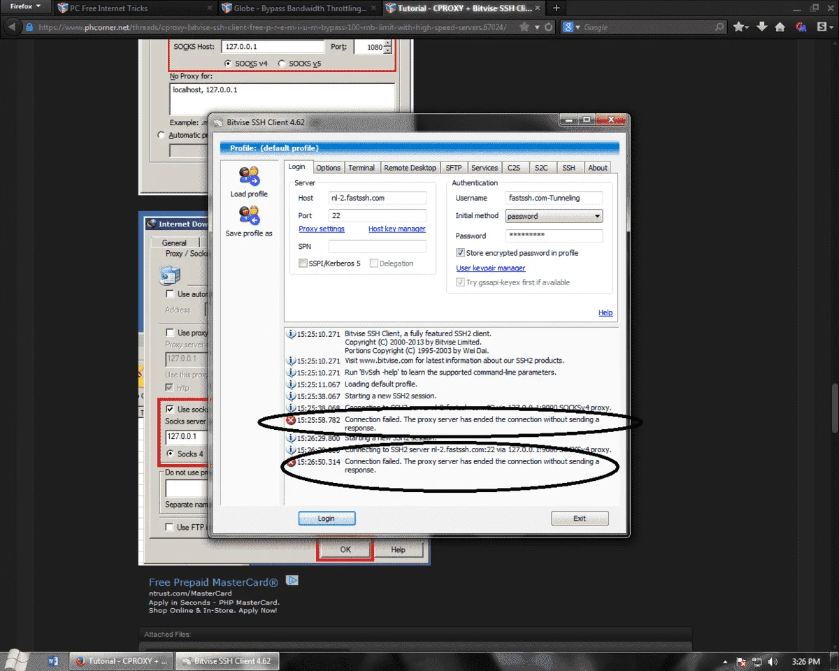The height and width of the screenshot is (671, 839).
Task: Open the User keypair manager link
Action: pos(491,268)
